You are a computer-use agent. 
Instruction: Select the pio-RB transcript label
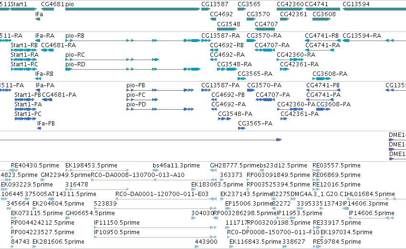75,35
